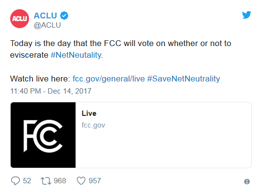Click the reply speech bubble icon

tap(15, 181)
